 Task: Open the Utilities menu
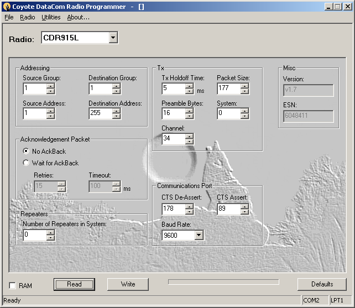[x=51, y=18]
